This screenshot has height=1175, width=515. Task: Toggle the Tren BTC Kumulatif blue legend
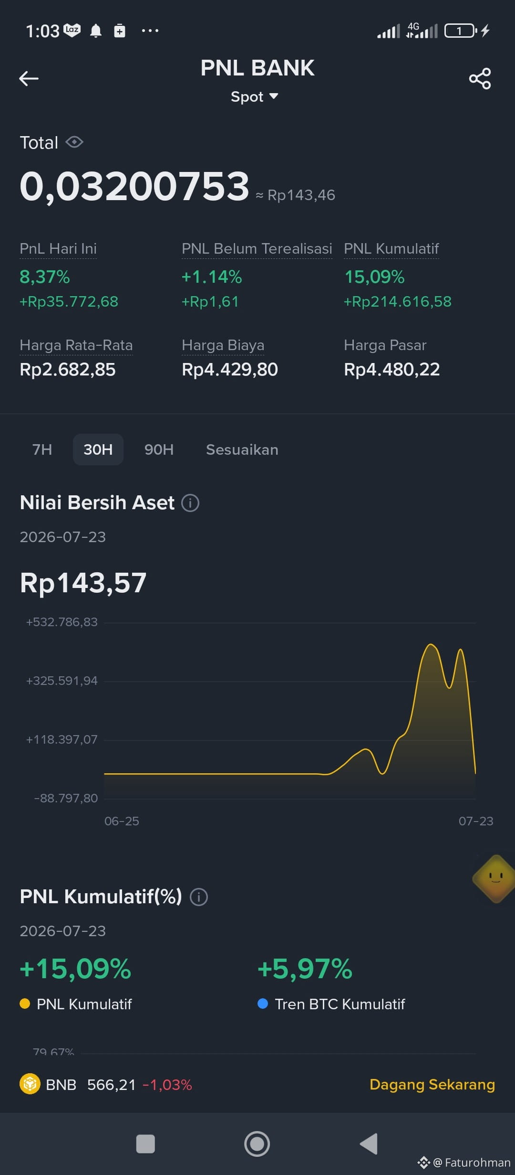pos(331,1004)
